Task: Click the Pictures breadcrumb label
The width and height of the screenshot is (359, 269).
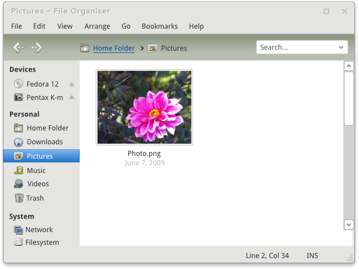Action: pyautogui.click(x=174, y=48)
